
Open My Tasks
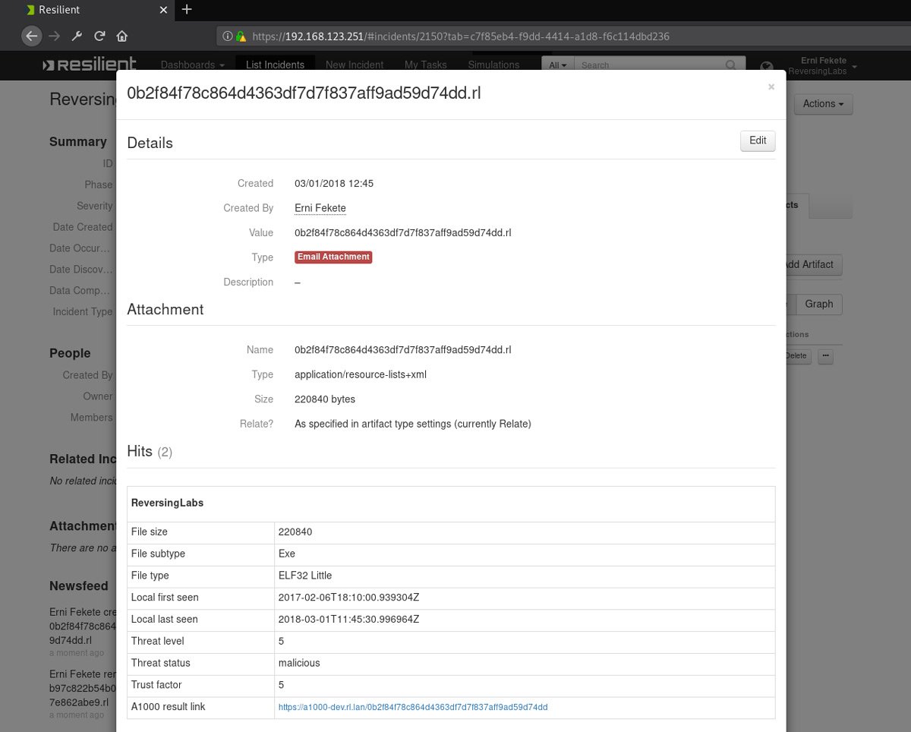click(425, 65)
